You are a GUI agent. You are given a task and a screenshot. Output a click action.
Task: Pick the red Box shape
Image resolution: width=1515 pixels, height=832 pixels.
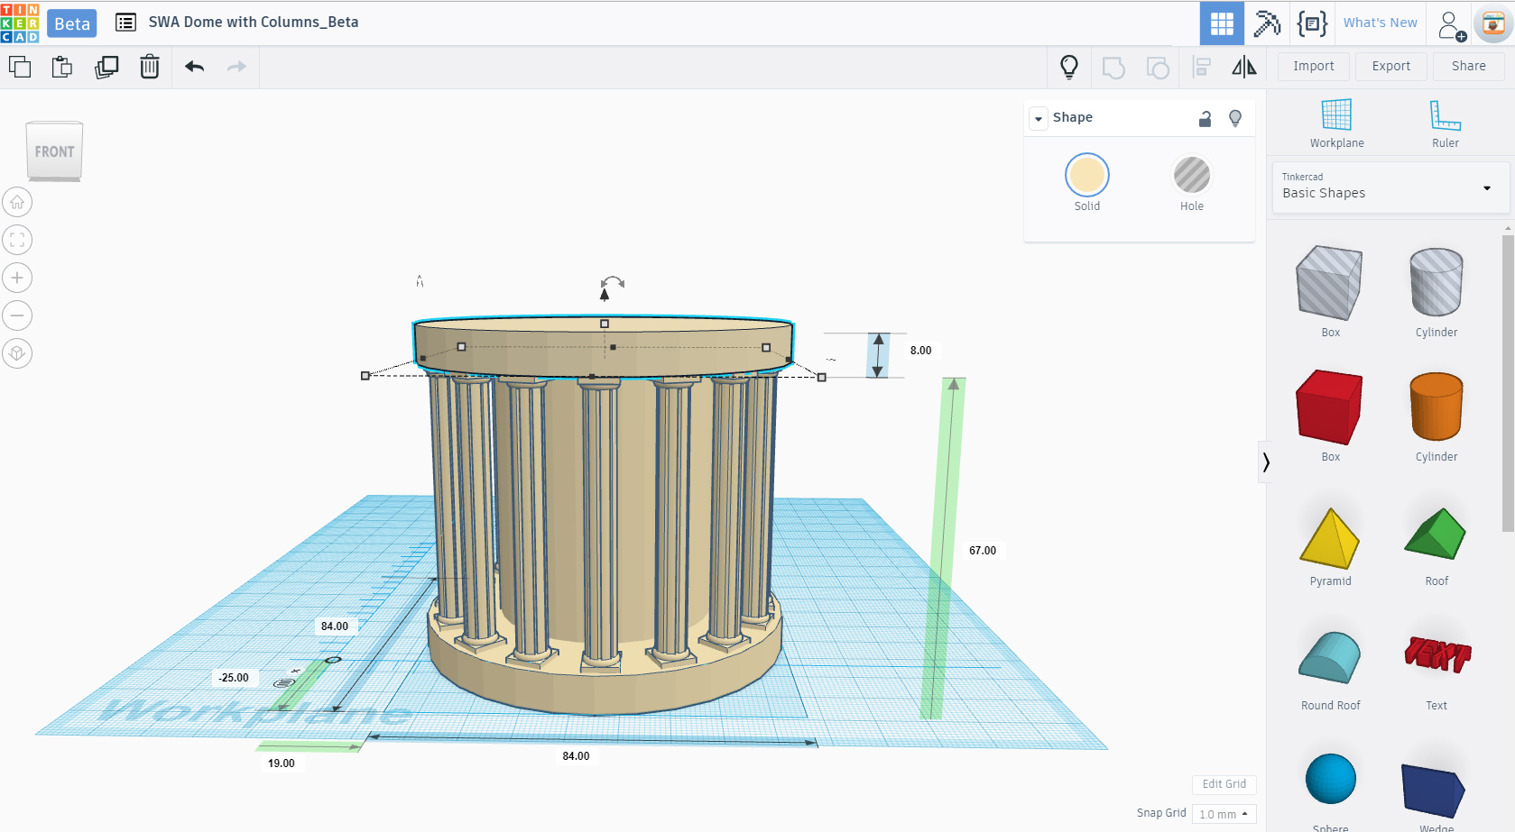1329,407
